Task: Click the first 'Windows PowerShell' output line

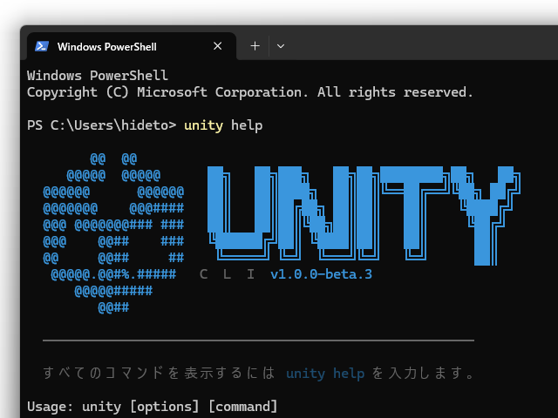Action: pos(98,76)
